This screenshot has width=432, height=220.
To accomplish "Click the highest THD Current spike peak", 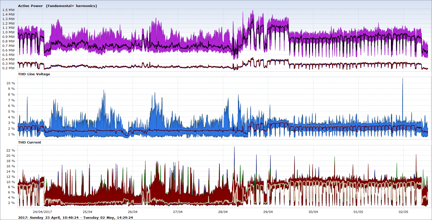I will (234, 148).
